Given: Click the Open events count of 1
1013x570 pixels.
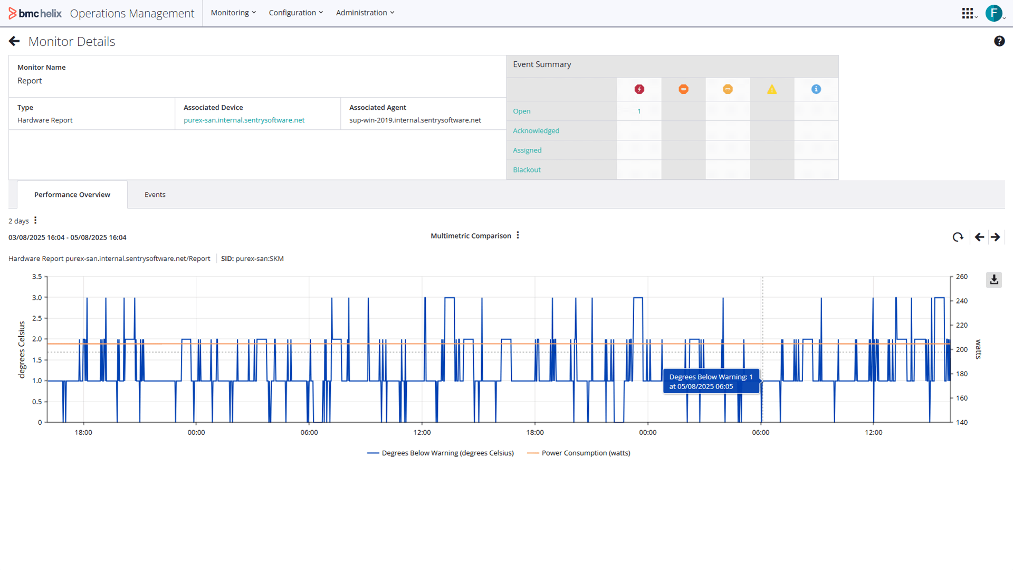Looking at the screenshot, I should (639, 111).
